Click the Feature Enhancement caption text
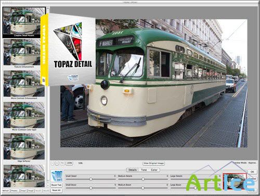The image size is (260, 196). coord(24,67)
